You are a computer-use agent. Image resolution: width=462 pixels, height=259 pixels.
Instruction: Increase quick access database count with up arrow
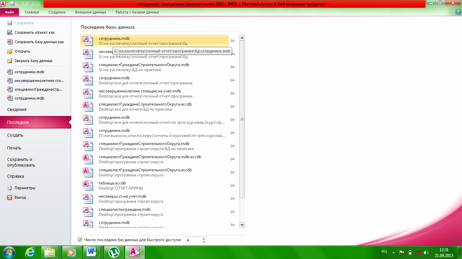(204, 239)
